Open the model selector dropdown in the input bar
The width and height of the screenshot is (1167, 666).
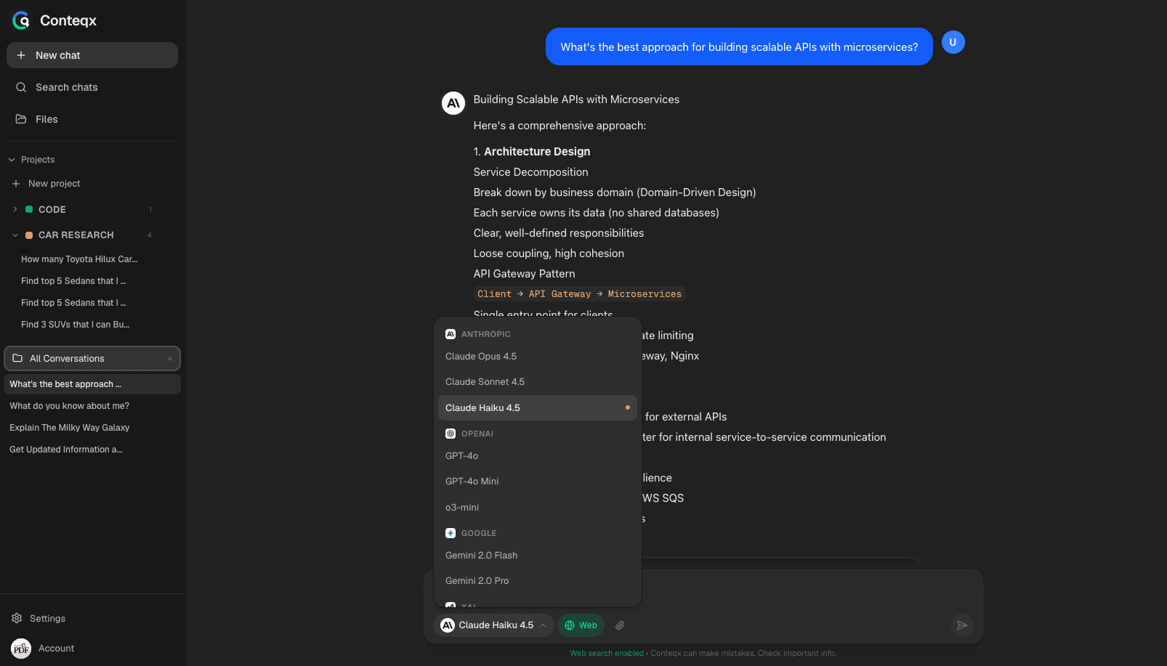coord(493,625)
